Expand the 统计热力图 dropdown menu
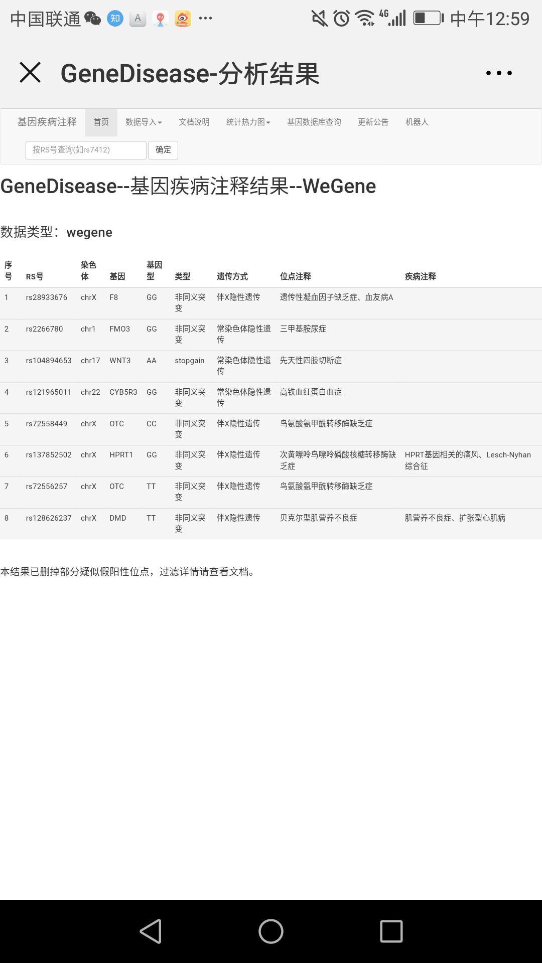The width and height of the screenshot is (542, 963). [248, 122]
